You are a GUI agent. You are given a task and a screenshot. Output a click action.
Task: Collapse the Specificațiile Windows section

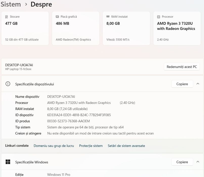[198, 162]
